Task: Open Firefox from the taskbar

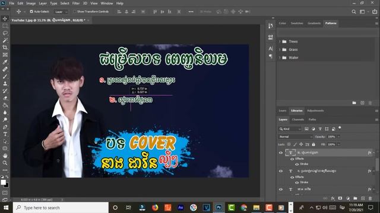Action: click(155, 208)
